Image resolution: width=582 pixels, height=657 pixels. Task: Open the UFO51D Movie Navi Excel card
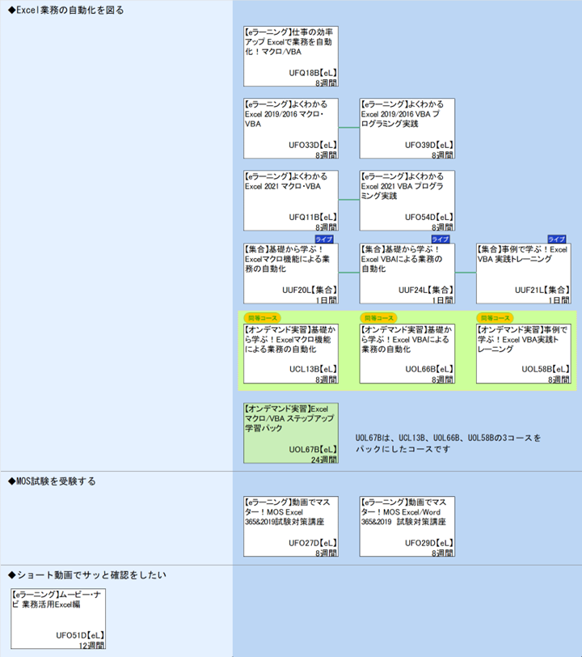58,619
